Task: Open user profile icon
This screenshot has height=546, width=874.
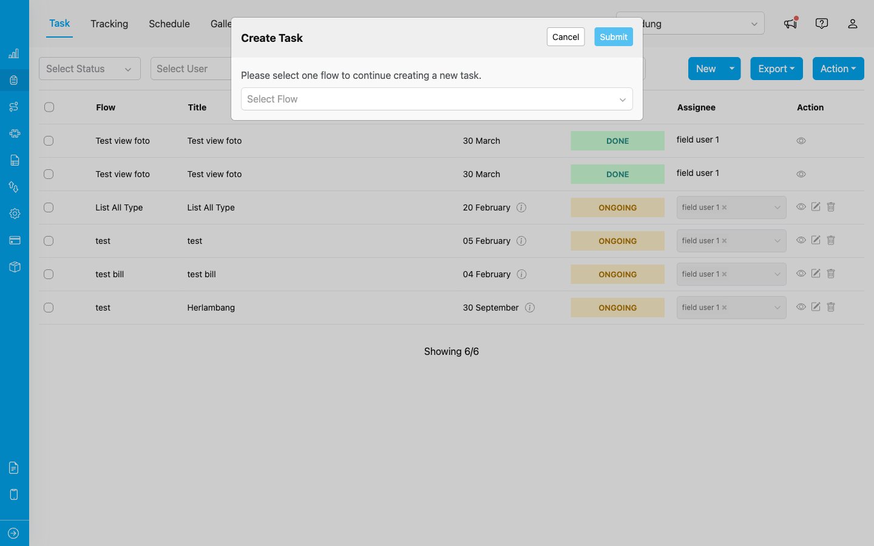Action: [853, 24]
